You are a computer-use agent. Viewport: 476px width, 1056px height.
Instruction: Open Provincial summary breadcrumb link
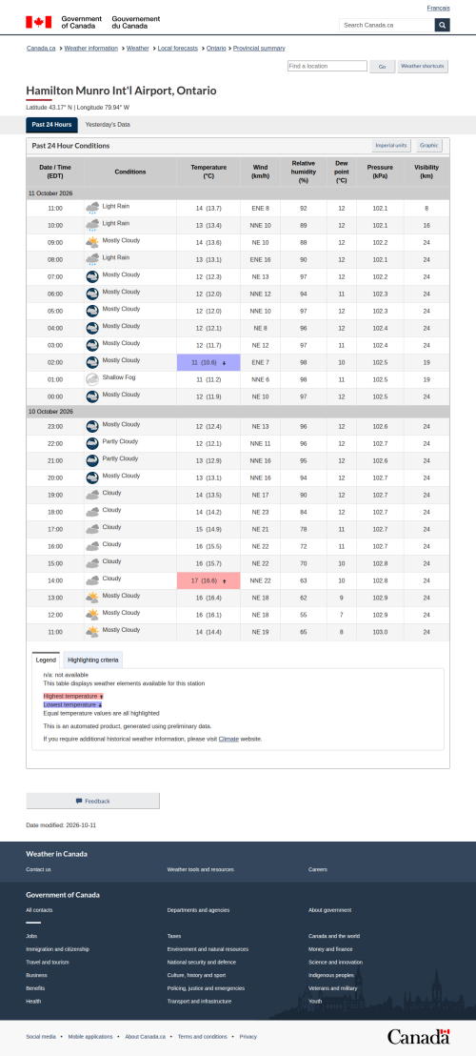pos(259,49)
